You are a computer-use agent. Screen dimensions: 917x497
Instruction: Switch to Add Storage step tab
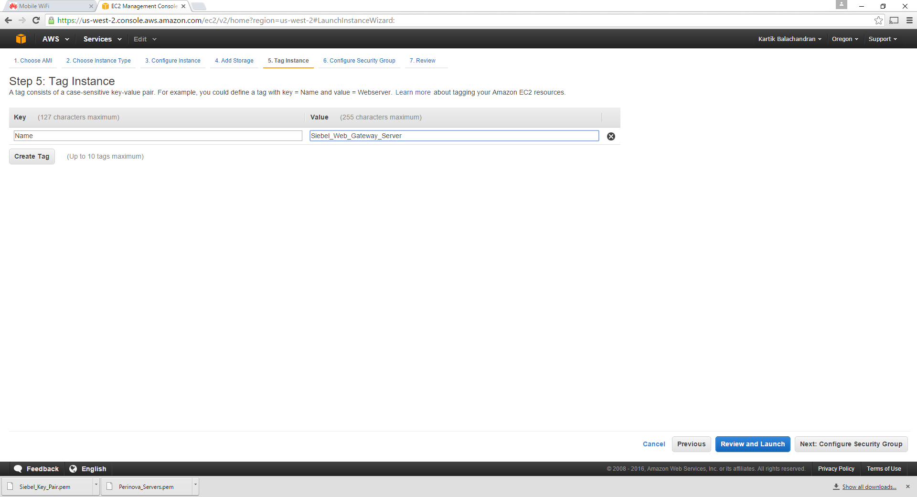pyautogui.click(x=234, y=61)
